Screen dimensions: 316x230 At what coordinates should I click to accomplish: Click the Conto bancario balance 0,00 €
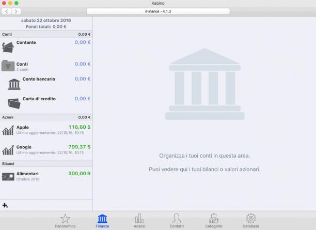click(x=83, y=79)
